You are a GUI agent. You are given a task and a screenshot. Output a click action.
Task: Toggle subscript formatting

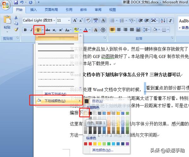point(54,30)
